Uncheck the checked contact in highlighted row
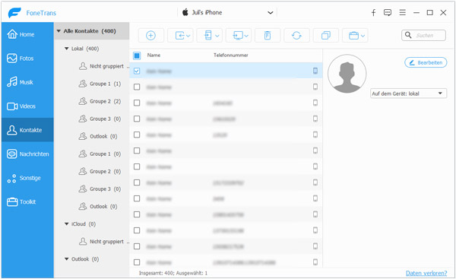The height and width of the screenshot is (279, 456). click(x=137, y=71)
